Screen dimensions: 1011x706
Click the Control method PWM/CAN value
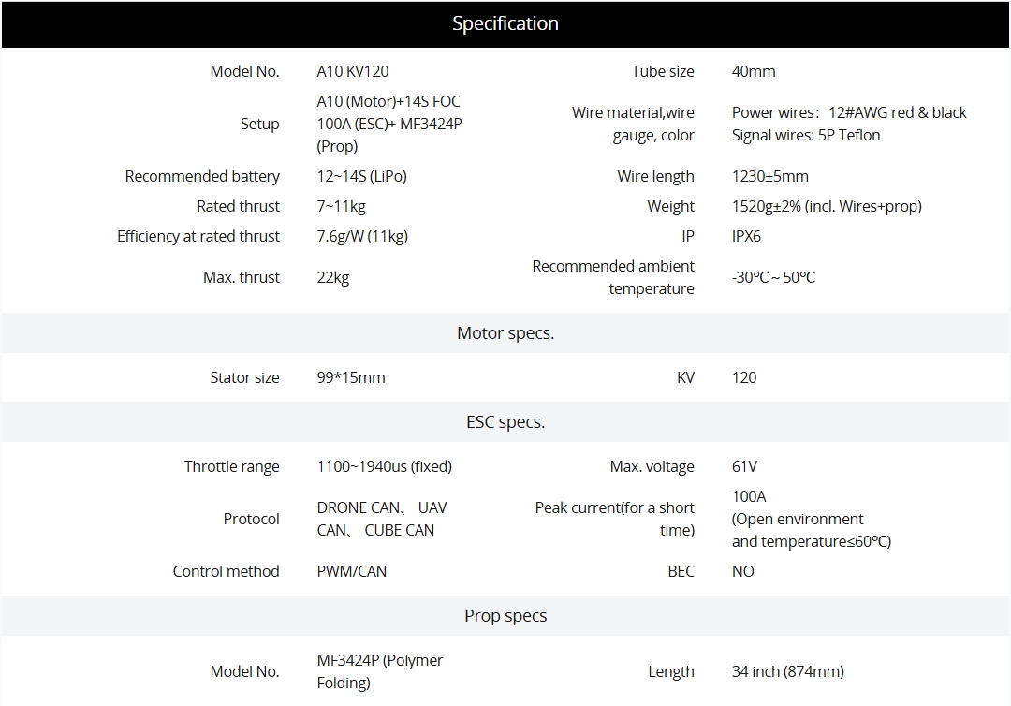coord(352,571)
